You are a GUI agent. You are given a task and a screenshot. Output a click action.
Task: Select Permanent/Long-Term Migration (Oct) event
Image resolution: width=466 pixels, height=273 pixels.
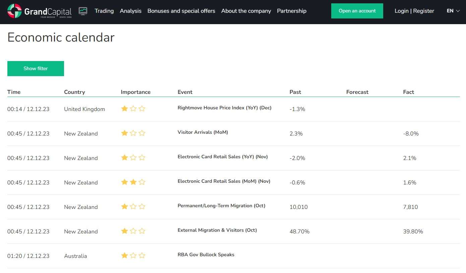(221, 206)
